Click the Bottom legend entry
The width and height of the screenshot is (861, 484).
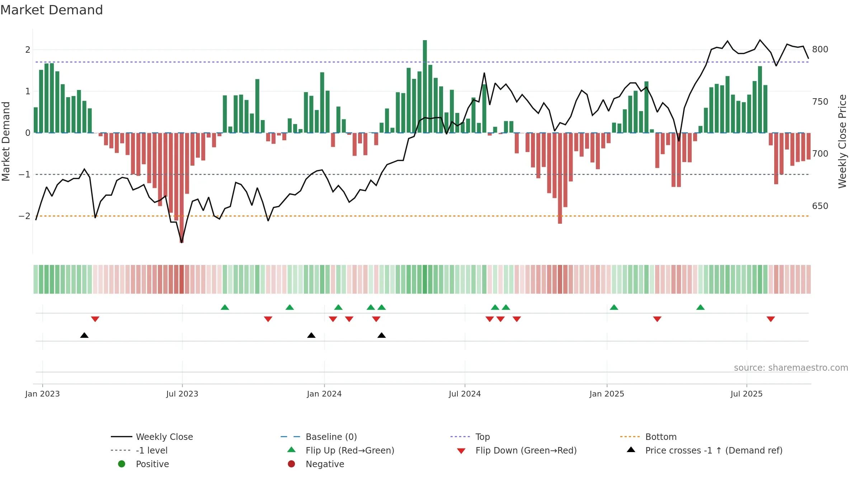pyautogui.click(x=648, y=437)
